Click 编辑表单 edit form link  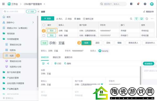tap(149, 12)
